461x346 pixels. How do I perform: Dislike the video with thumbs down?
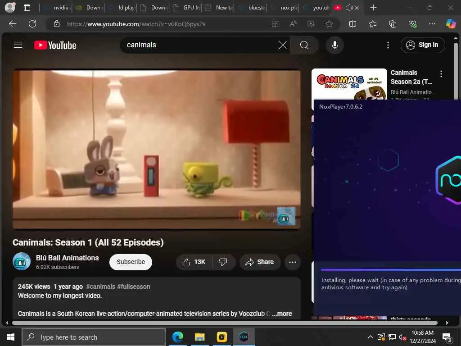pyautogui.click(x=223, y=262)
